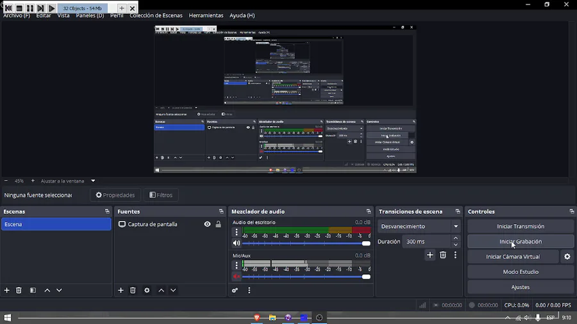577x324 pixels.
Task: Open Colección de Escenas menu
Action: [156, 15]
